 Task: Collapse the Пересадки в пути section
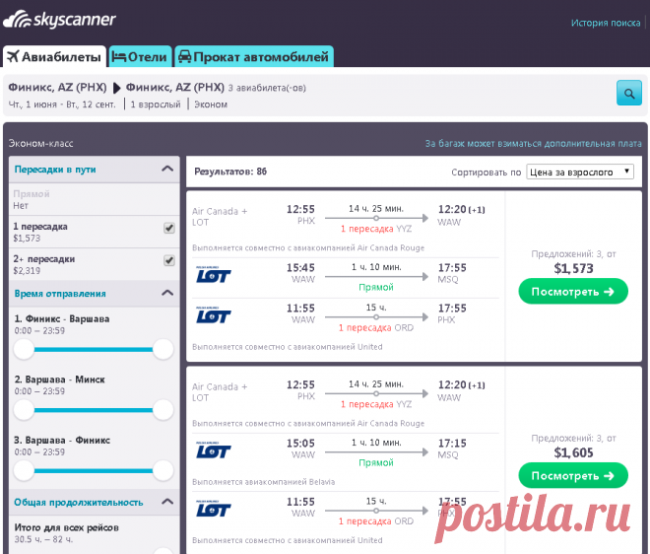point(166,169)
